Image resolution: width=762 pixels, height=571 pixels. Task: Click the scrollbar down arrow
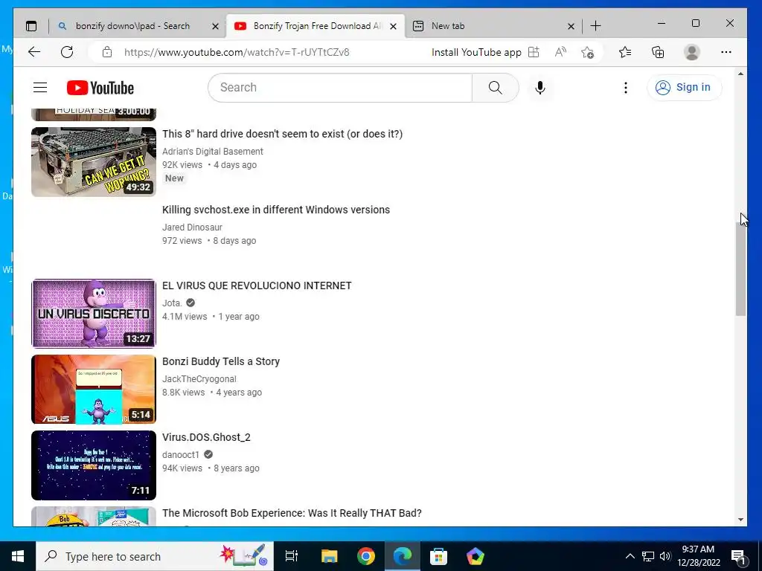[x=740, y=520]
